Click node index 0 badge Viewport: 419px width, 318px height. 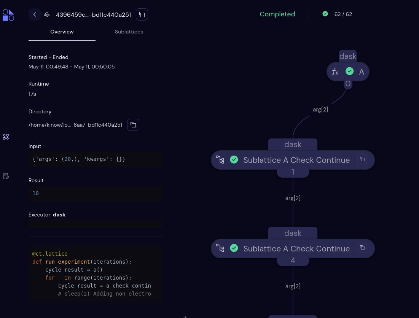click(x=348, y=84)
